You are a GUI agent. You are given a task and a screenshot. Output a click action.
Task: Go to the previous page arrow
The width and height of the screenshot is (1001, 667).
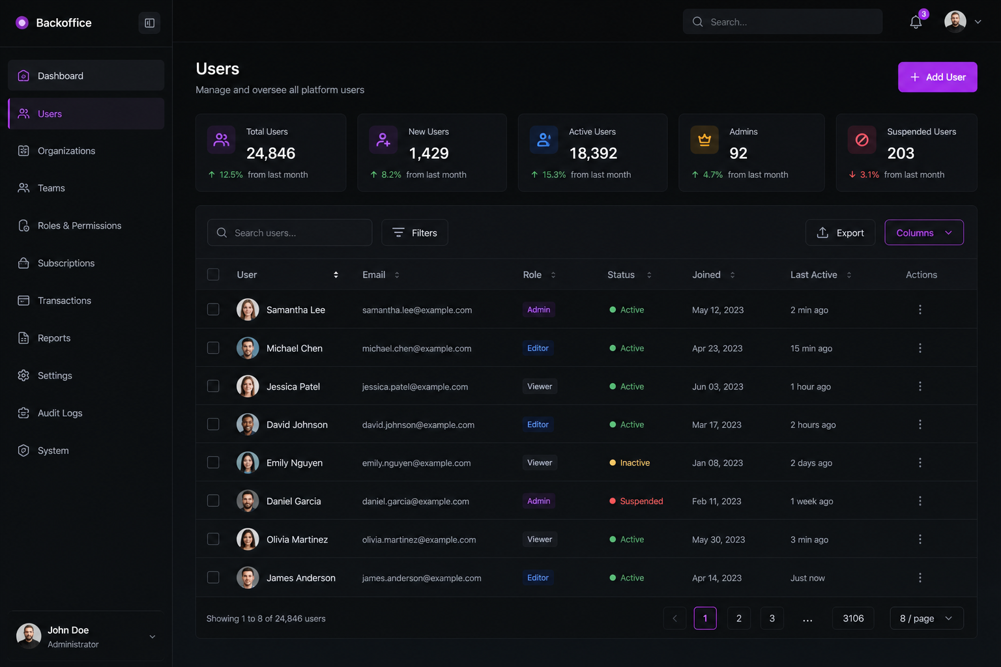pyautogui.click(x=675, y=618)
